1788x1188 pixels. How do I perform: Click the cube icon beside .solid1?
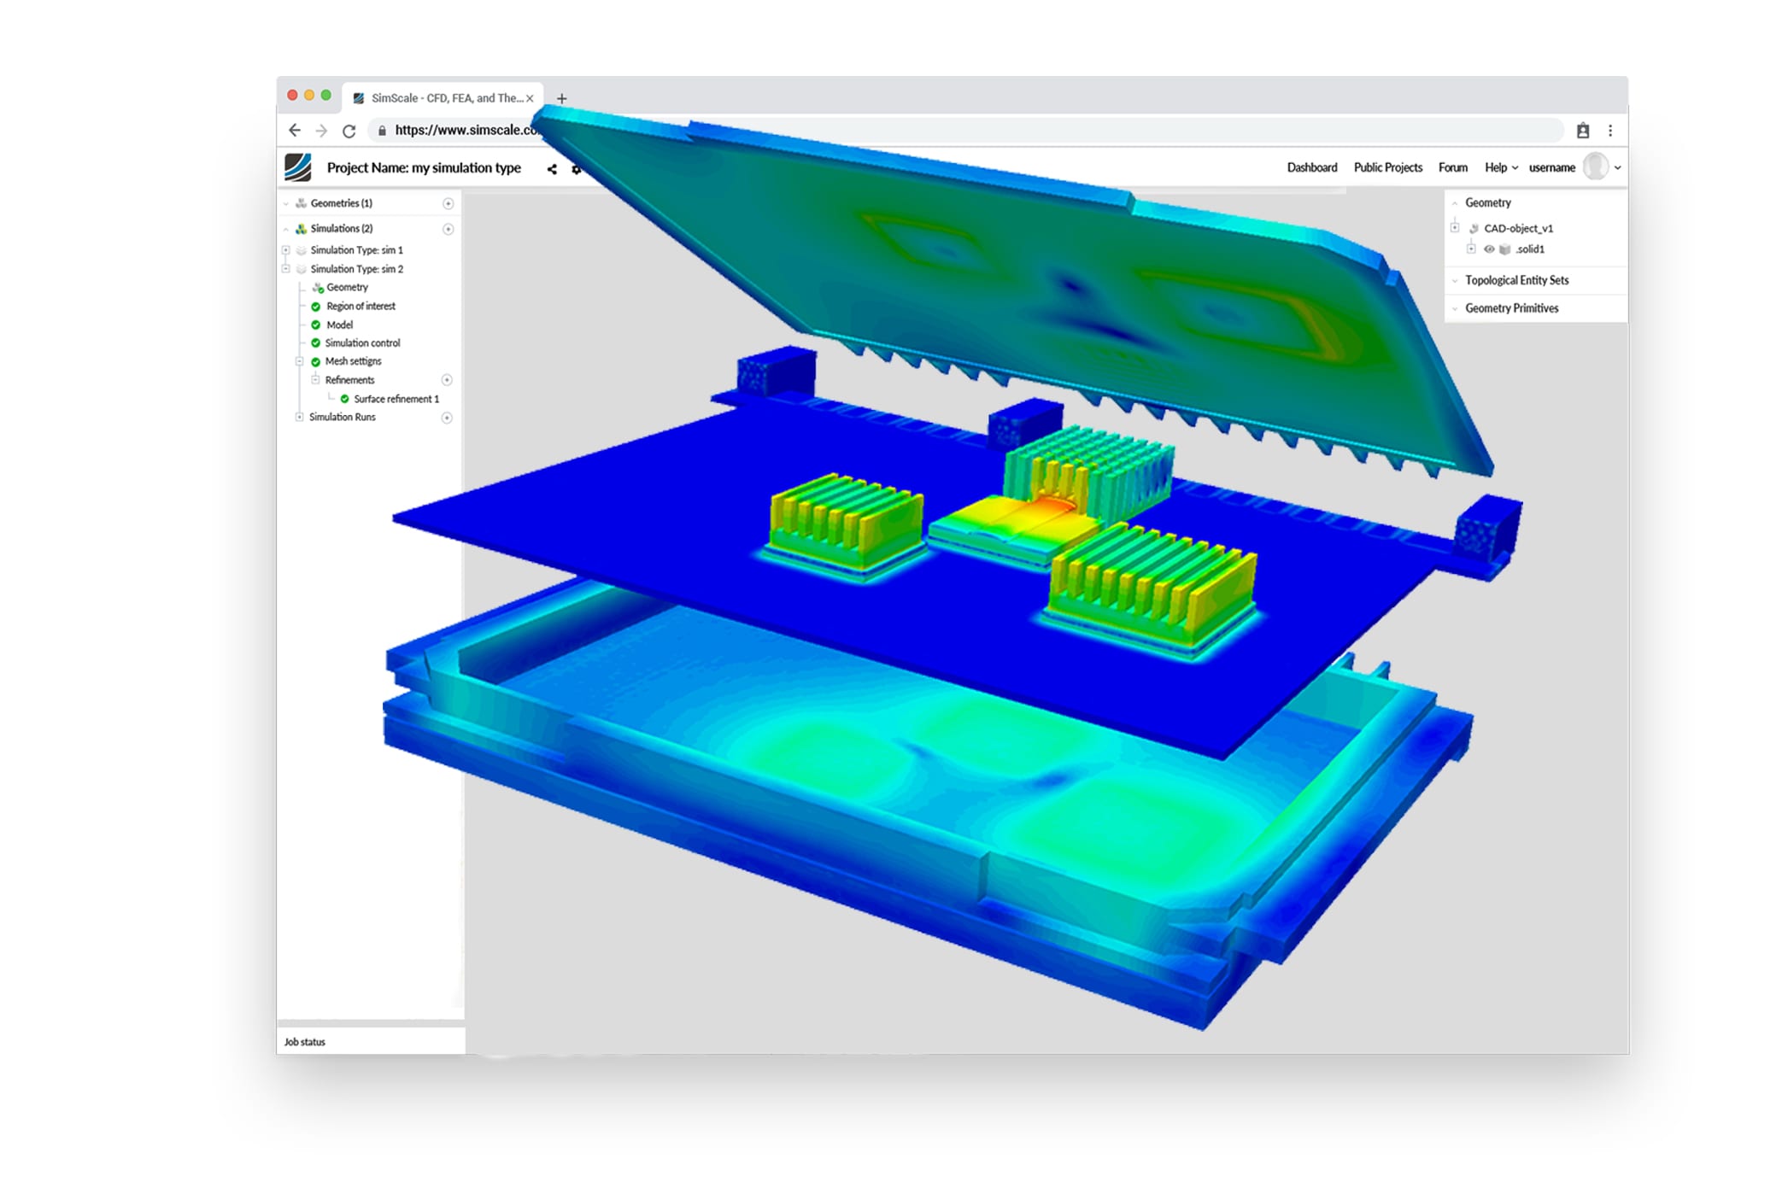[x=1505, y=249]
